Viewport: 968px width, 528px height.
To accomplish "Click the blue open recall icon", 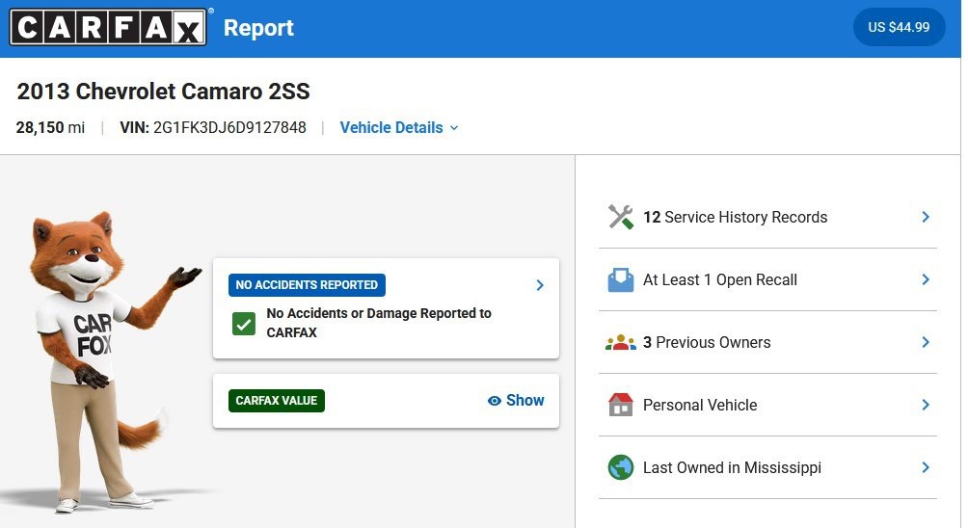I will (x=621, y=280).
